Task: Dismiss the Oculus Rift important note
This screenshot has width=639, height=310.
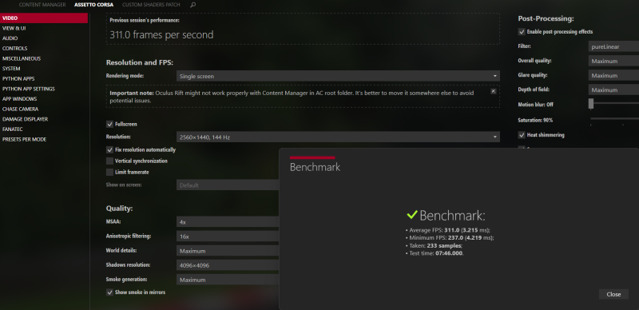Action: point(493,91)
